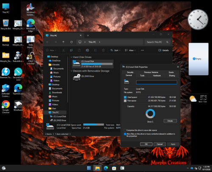This screenshot has height=172, width=212.
Task: Collapse Devices with Removable Storage group
Action: (x=71, y=71)
